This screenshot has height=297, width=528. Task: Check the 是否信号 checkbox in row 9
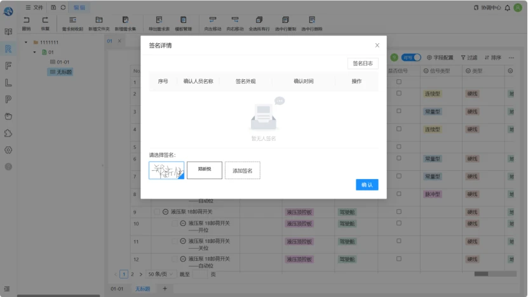click(398, 211)
